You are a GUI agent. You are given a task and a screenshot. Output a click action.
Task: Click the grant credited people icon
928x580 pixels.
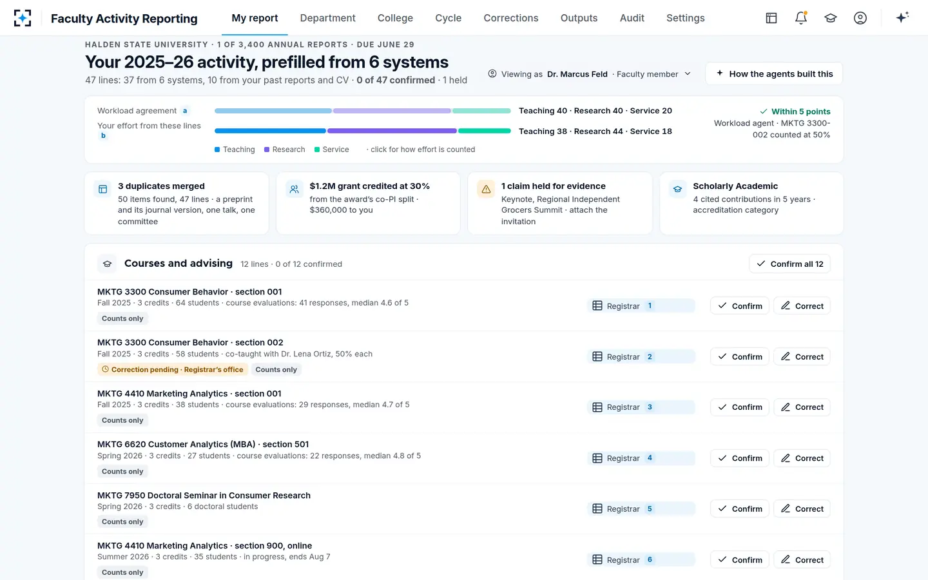pyautogui.click(x=295, y=189)
